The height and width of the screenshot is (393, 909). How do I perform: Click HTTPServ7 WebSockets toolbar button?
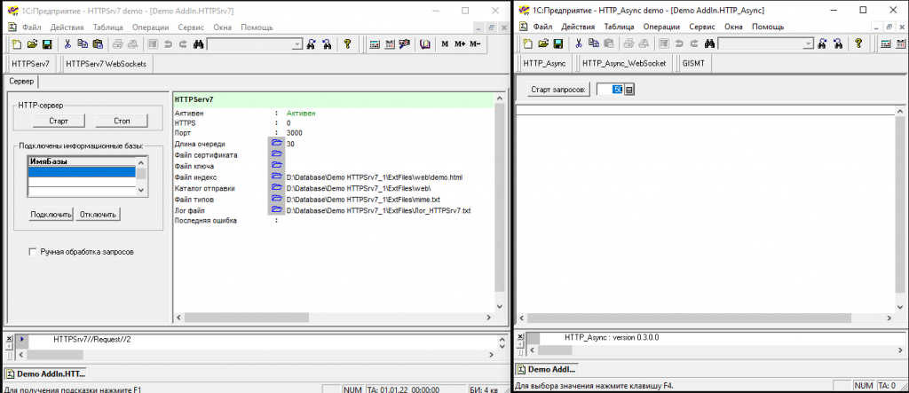click(107, 64)
